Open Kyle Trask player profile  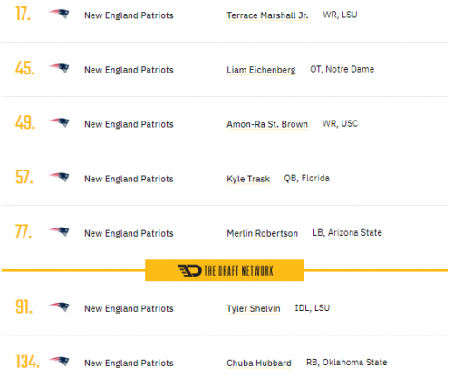248,179
